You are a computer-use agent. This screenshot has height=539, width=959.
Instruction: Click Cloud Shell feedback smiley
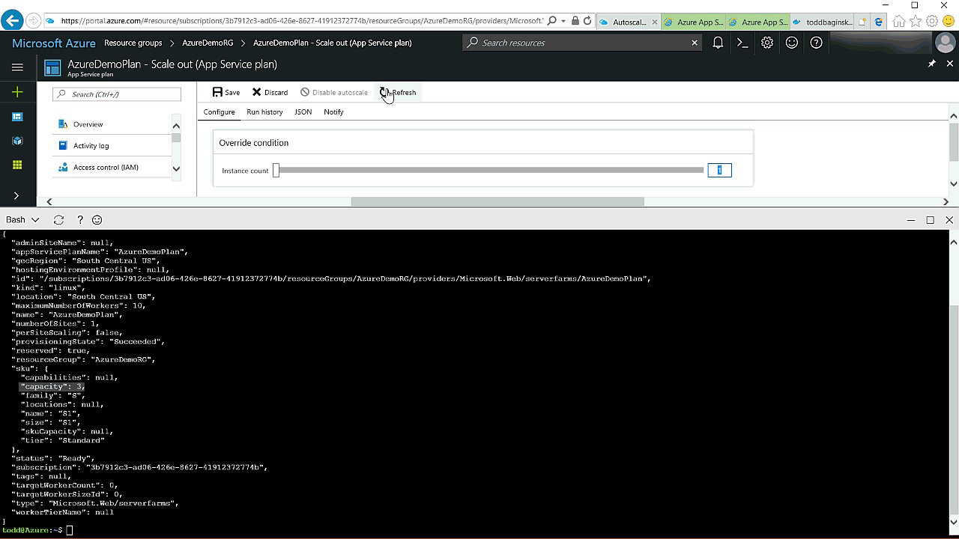(x=97, y=220)
